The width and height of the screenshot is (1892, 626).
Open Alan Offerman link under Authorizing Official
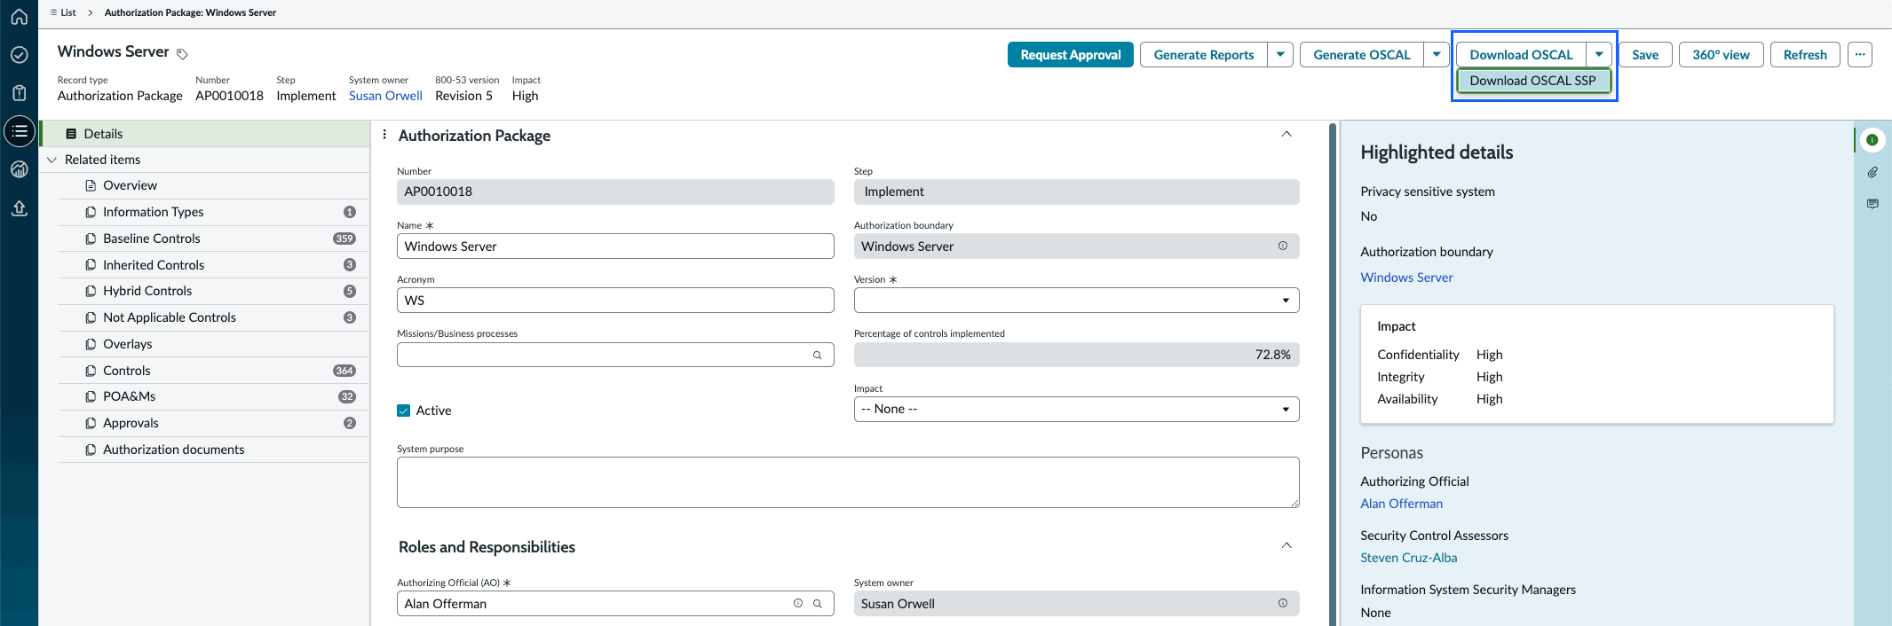1401,504
